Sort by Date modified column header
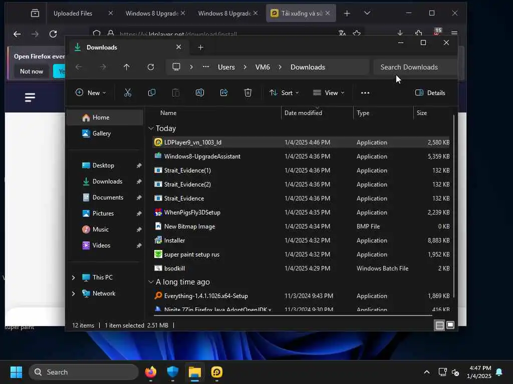513x384 pixels. point(303,112)
